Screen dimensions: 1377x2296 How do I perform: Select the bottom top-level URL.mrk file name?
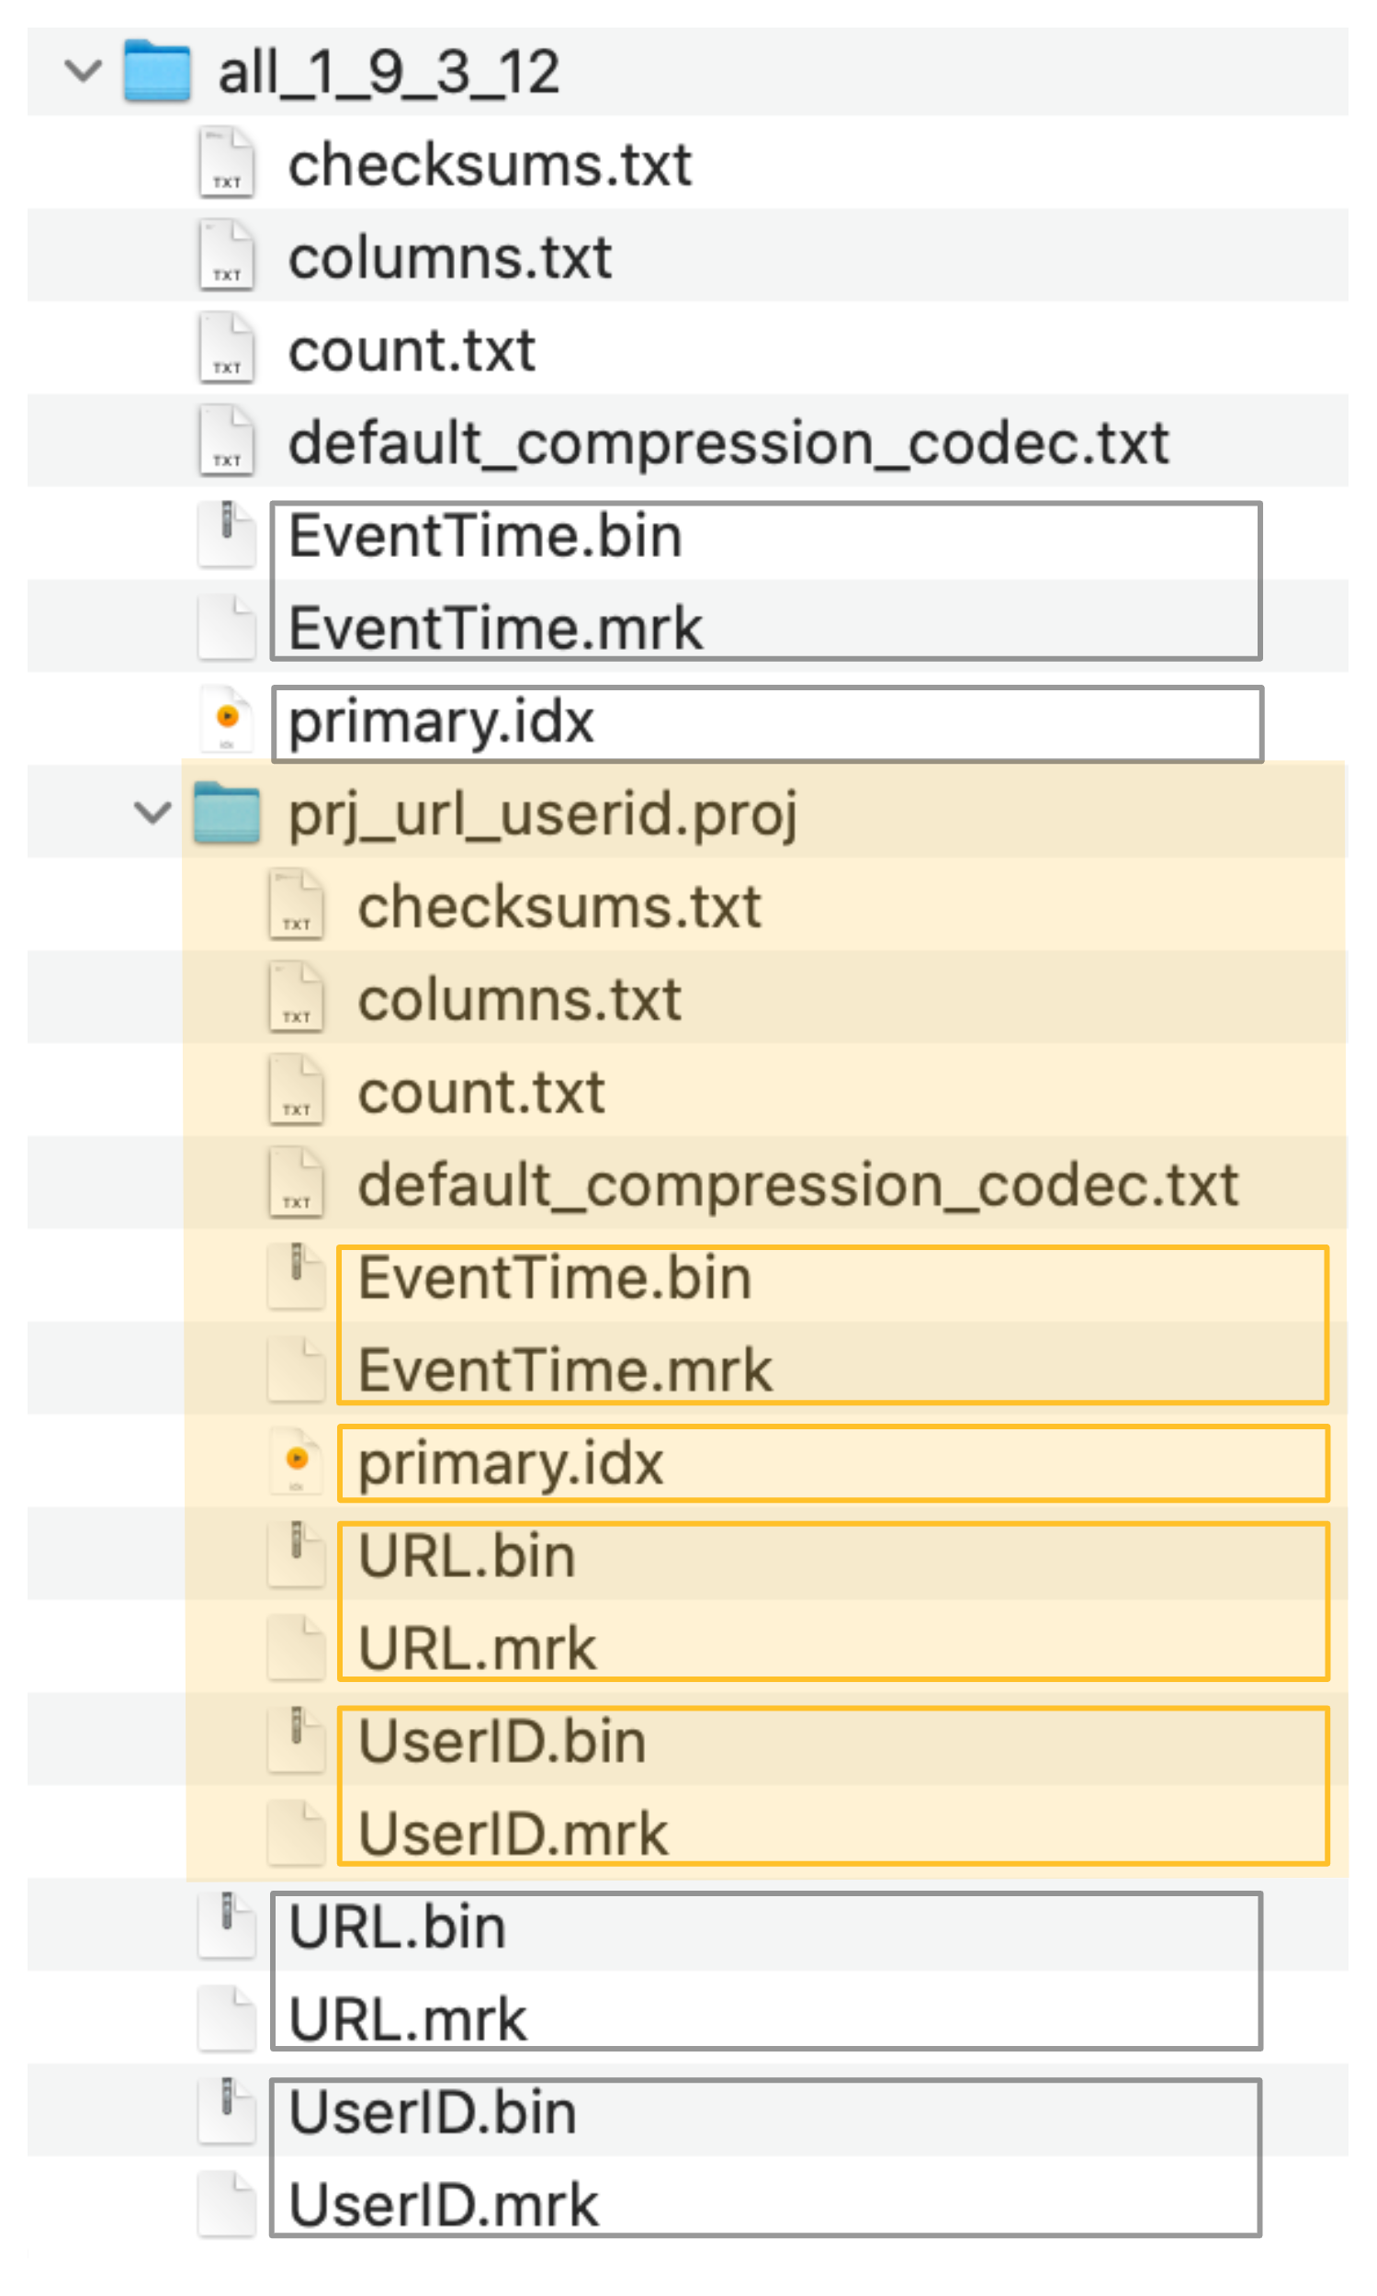click(407, 2019)
